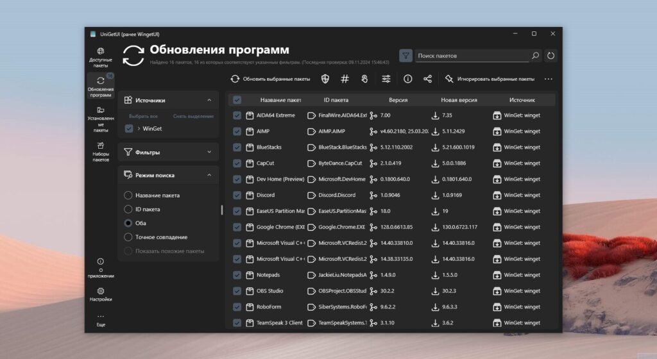Click WinGet source icon in RoboForm row
This screenshot has width=657, height=359.
tap(497, 306)
